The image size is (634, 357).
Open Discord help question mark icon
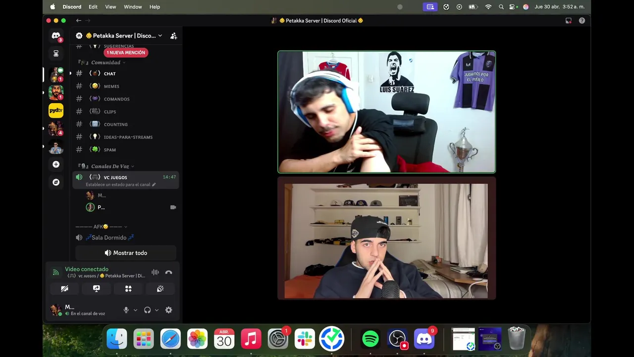tap(582, 20)
